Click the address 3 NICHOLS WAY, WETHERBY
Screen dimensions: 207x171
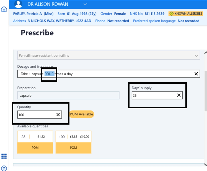click(59, 21)
